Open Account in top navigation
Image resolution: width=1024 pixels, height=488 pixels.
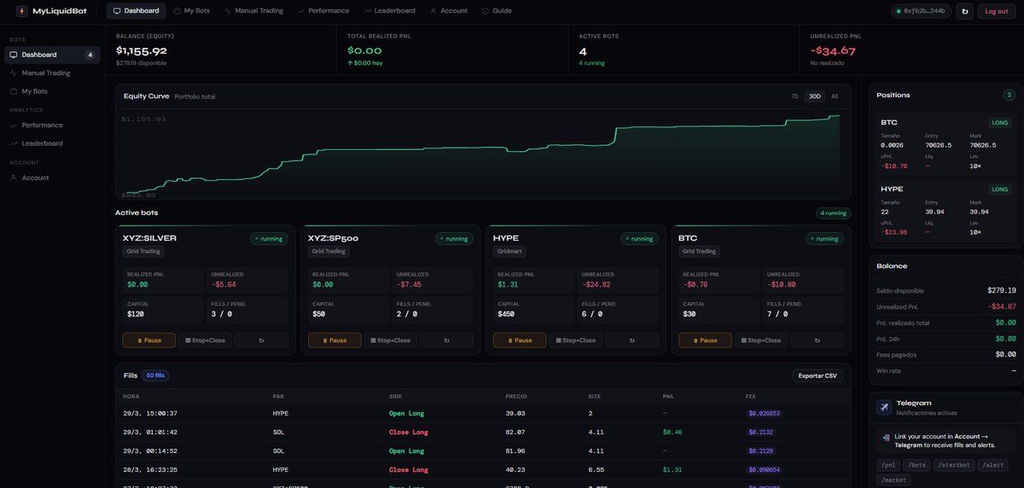pyautogui.click(x=449, y=11)
